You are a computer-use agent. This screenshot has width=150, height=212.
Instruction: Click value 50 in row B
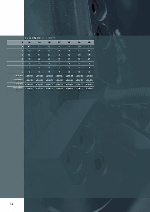pyautogui.click(x=89, y=51)
